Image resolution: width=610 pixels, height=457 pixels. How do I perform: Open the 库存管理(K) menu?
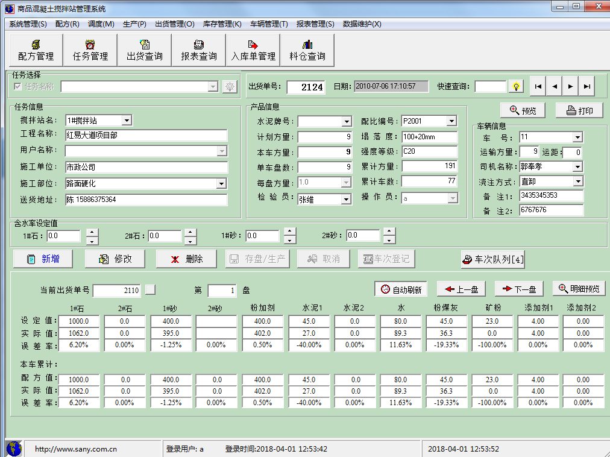click(x=222, y=24)
